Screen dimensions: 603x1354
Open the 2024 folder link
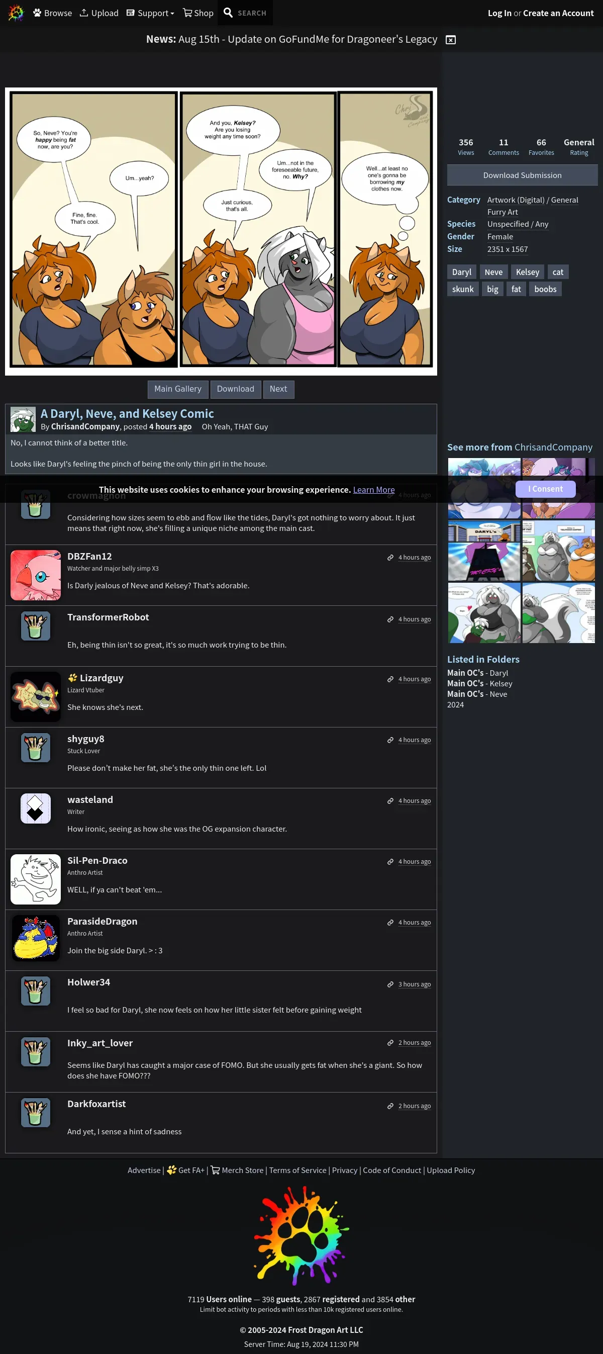pyautogui.click(x=455, y=705)
